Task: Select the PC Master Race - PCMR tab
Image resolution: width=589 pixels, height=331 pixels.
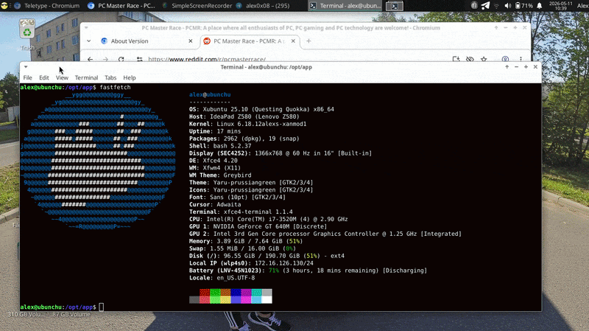Action: coord(250,41)
